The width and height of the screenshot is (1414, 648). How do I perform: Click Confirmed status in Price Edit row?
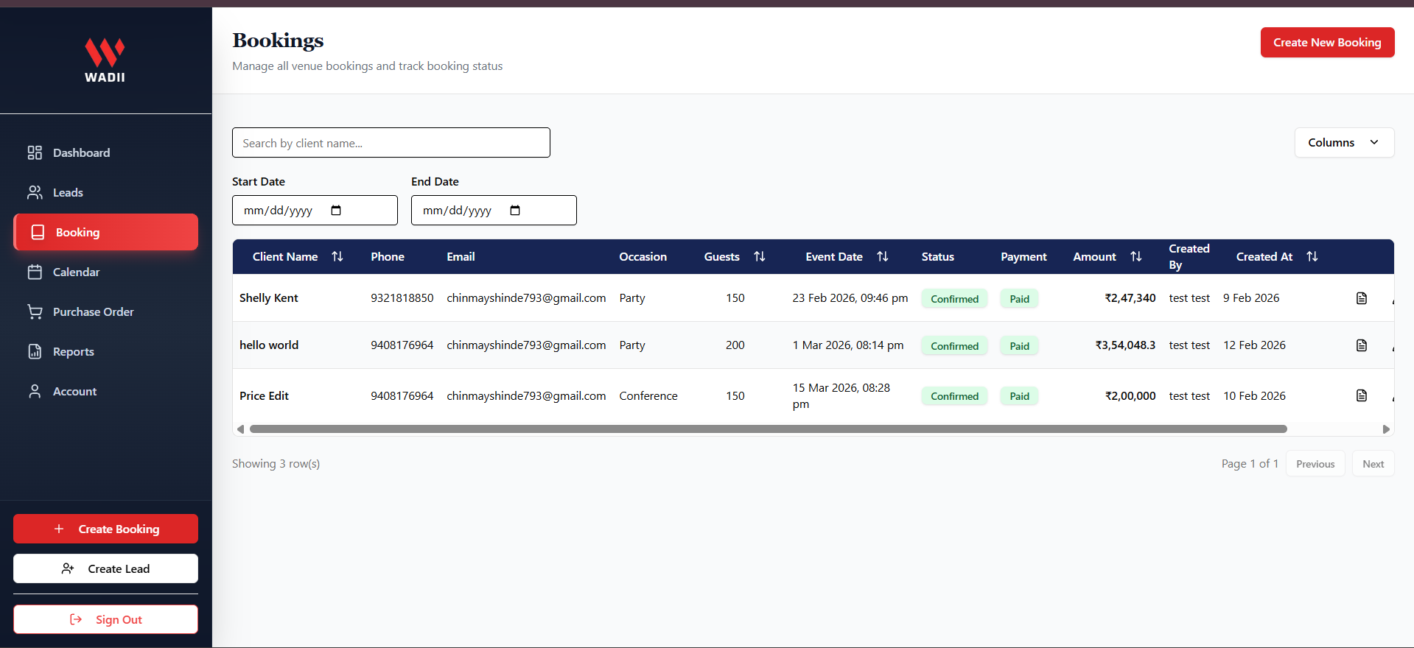pyautogui.click(x=954, y=395)
